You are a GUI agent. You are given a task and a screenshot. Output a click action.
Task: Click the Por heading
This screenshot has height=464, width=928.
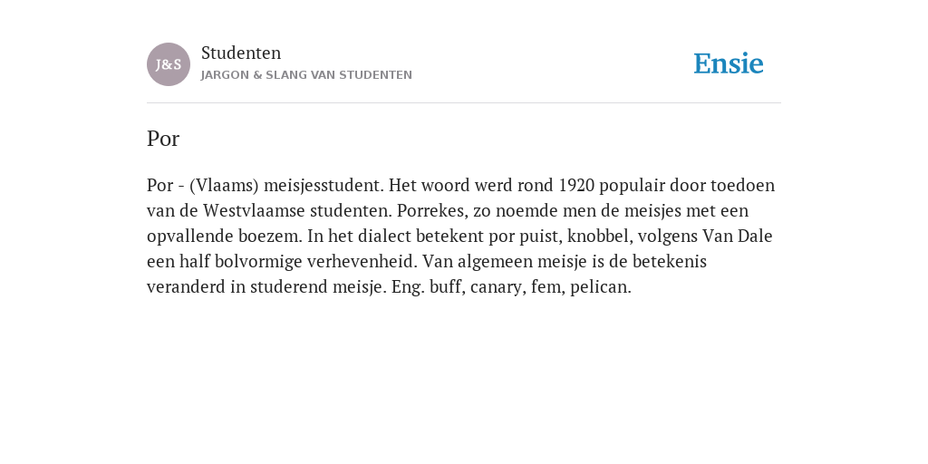[x=163, y=139]
